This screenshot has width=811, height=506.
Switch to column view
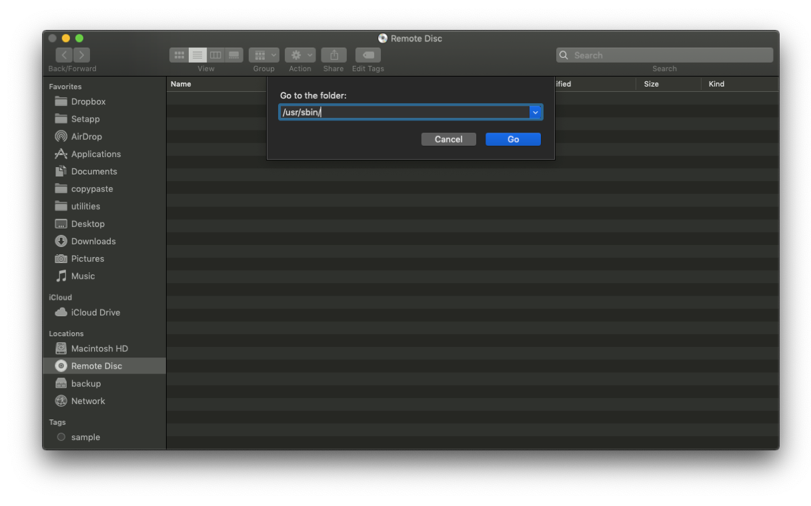click(215, 55)
